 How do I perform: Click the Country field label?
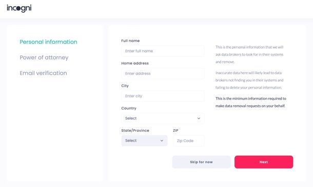129,108
